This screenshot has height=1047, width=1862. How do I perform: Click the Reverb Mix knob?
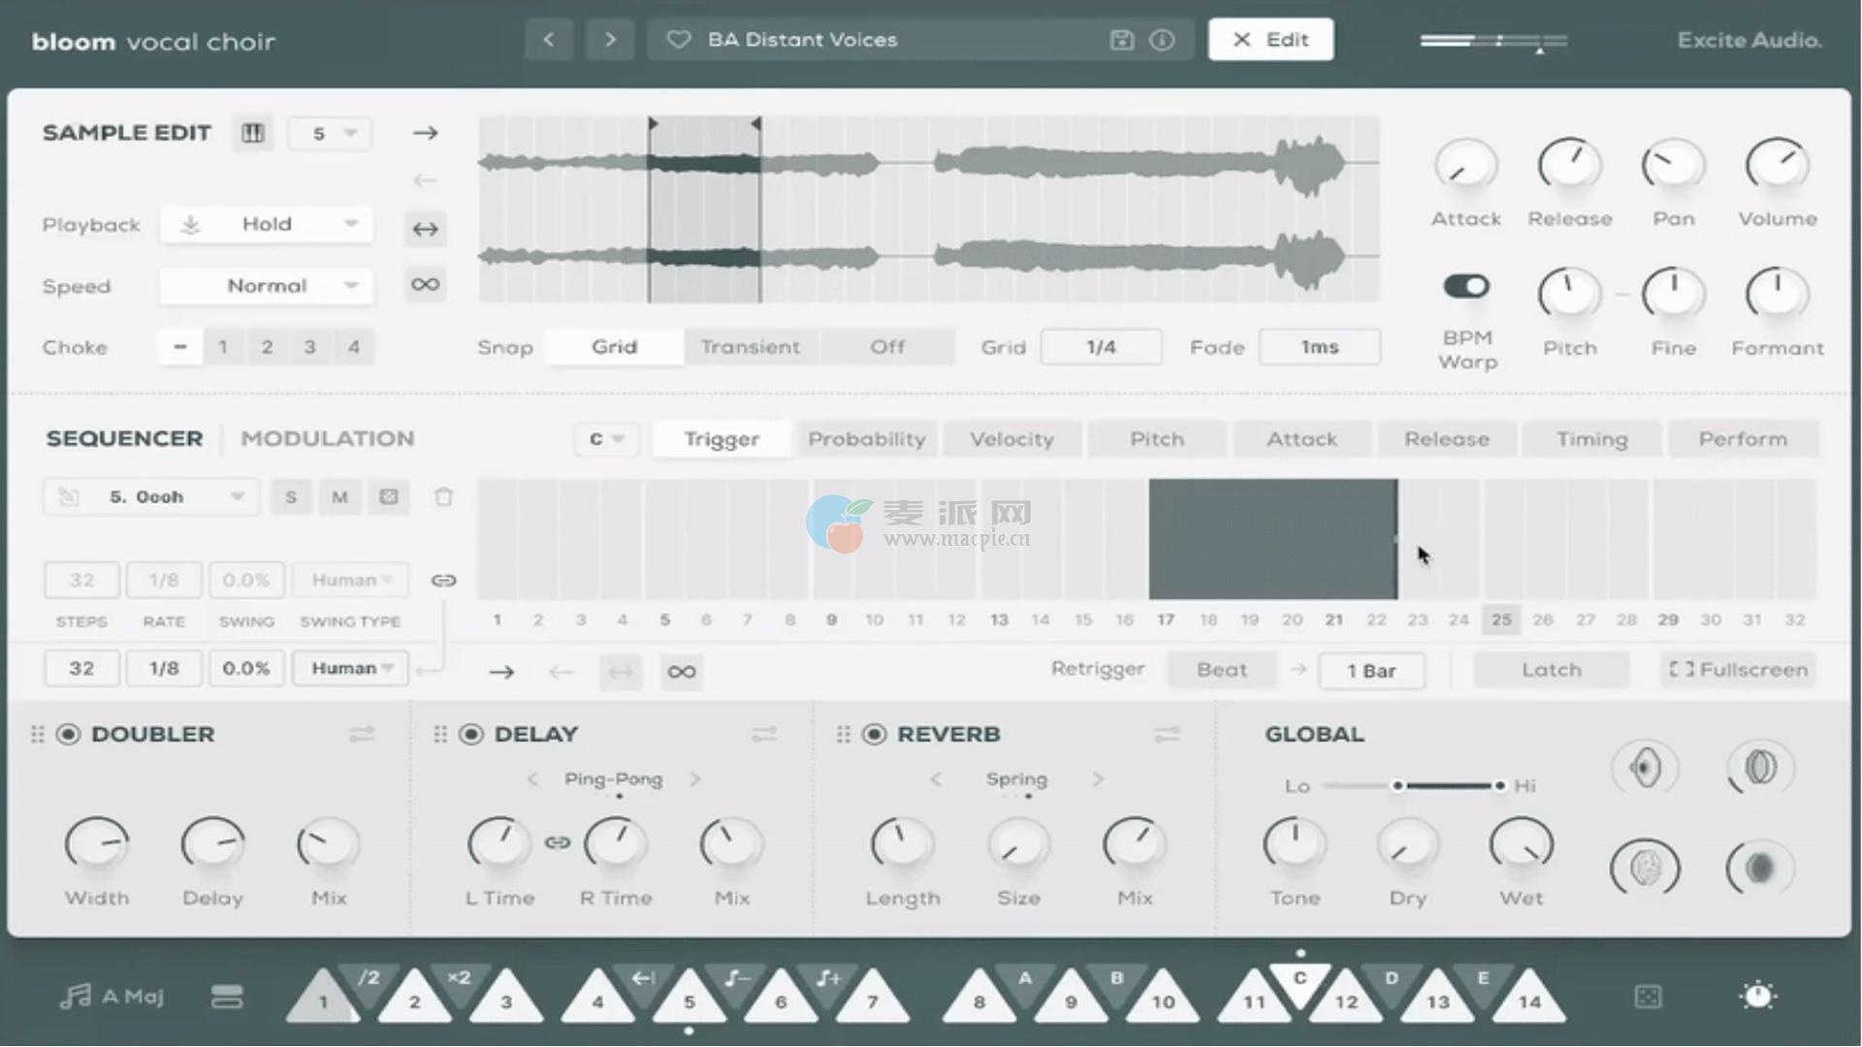click(x=1134, y=843)
